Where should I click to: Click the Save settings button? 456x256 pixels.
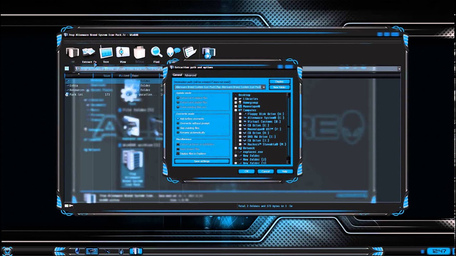[x=202, y=161]
